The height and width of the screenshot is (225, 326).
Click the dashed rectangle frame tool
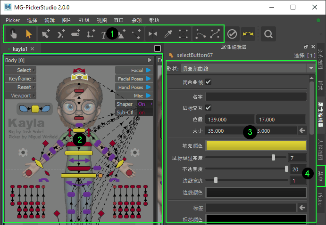pyautogui.click(x=183, y=33)
